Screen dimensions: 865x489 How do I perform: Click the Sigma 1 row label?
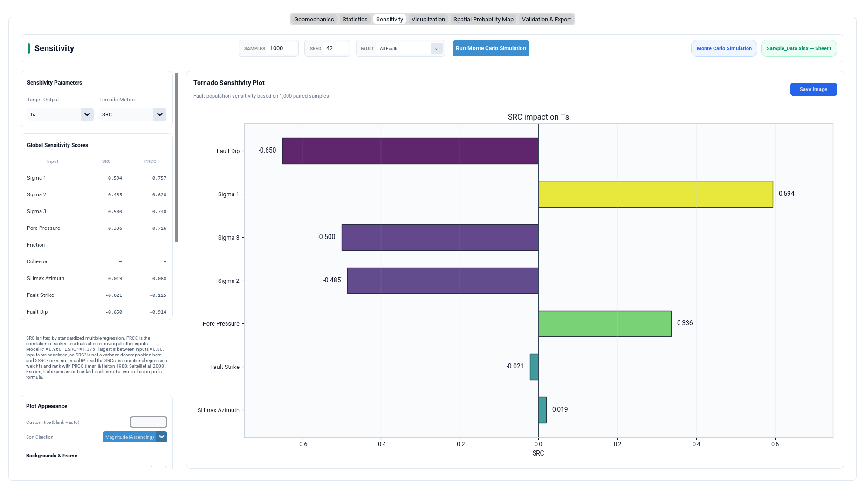[36, 178]
